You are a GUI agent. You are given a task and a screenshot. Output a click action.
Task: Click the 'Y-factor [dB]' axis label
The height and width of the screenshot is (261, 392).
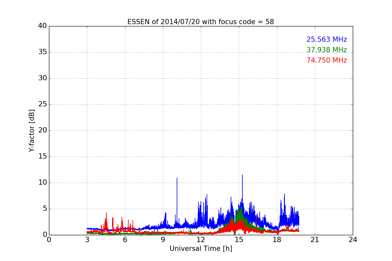(32, 130)
